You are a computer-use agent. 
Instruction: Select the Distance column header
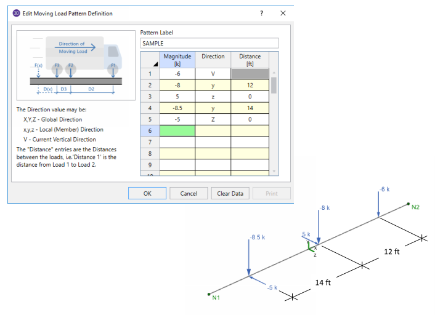tap(250, 60)
